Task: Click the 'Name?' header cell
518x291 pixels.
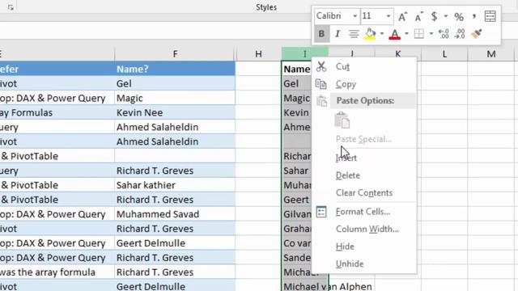Action: pyautogui.click(x=175, y=69)
